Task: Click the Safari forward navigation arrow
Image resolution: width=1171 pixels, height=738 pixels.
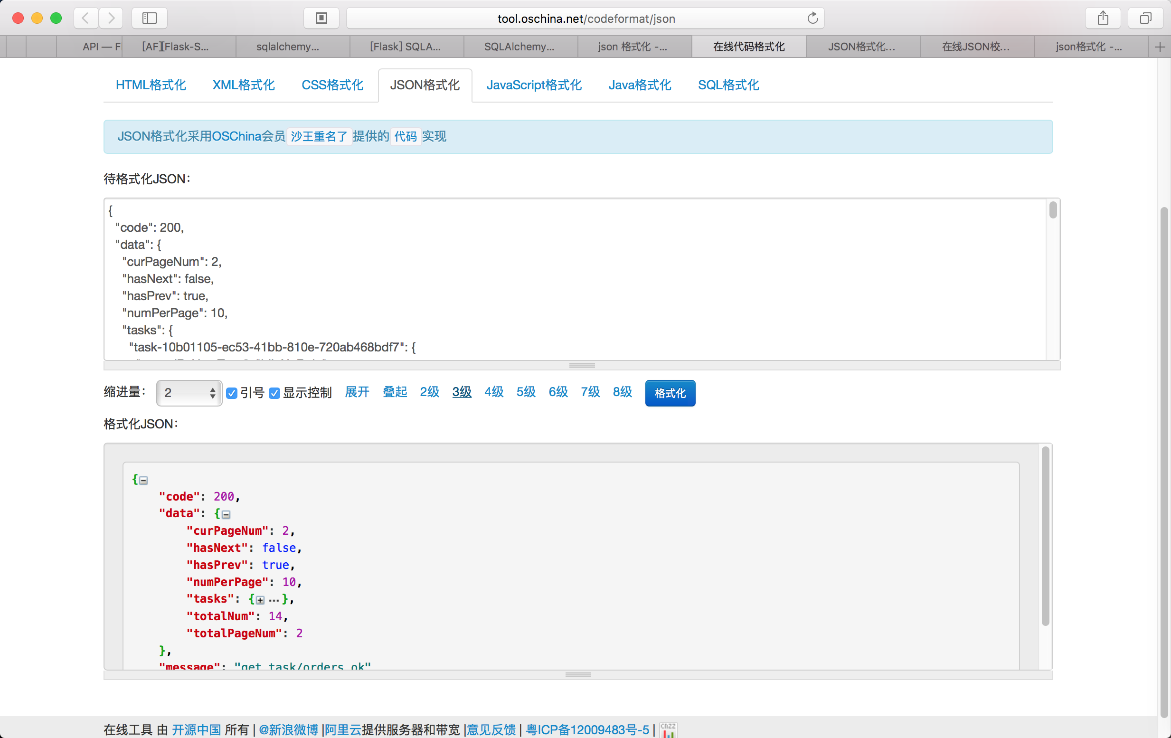Action: click(x=112, y=19)
